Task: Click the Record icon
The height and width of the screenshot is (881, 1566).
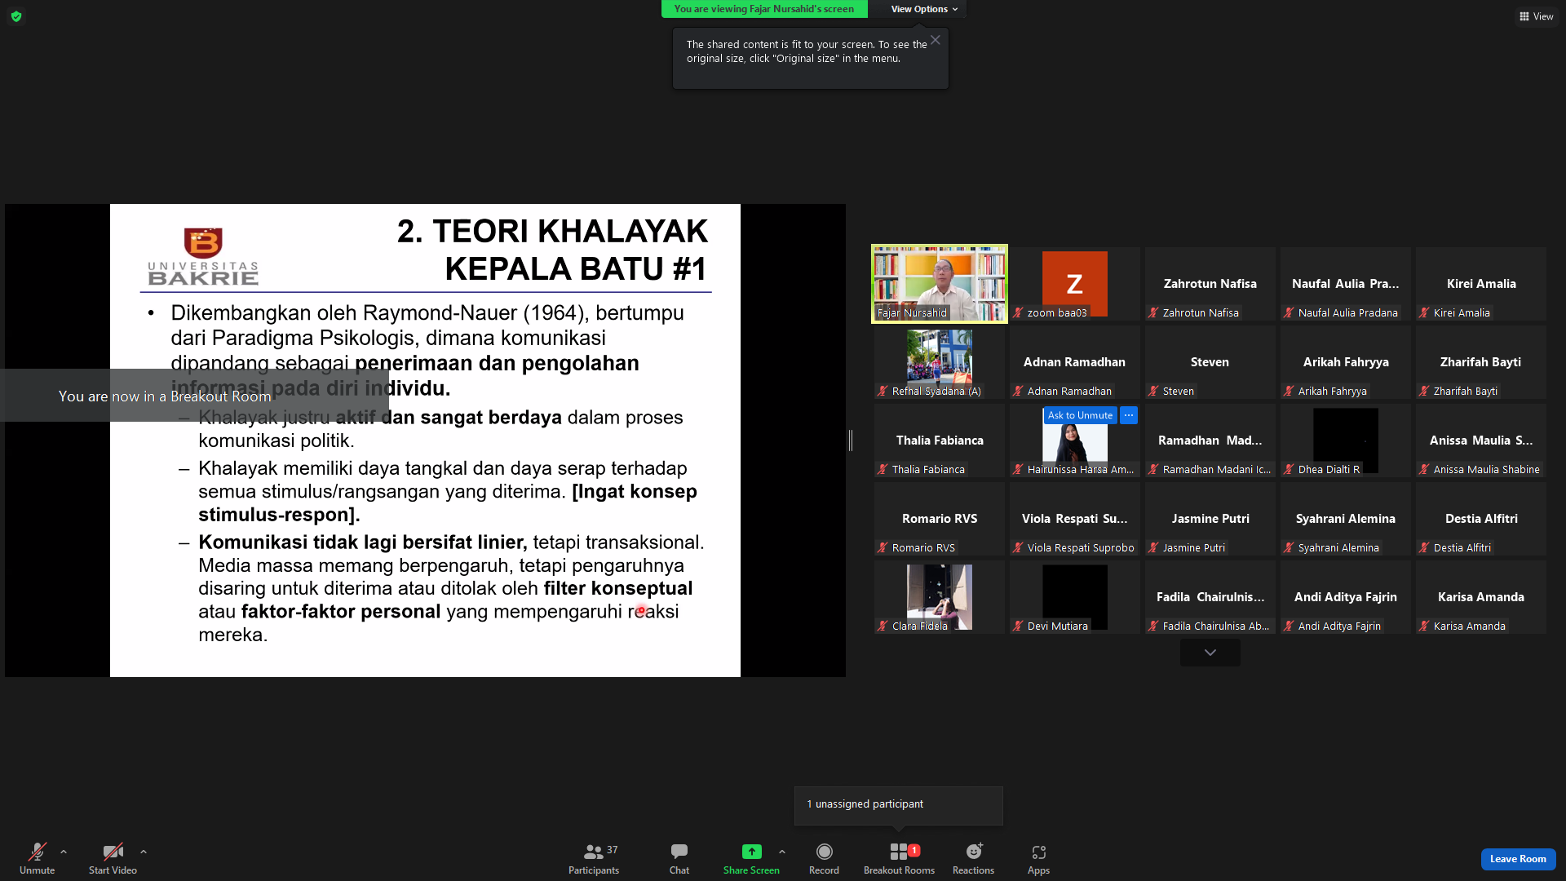Action: 825,852
